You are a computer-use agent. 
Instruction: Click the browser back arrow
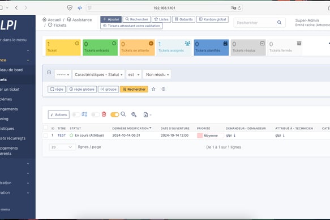[x=16, y=8]
